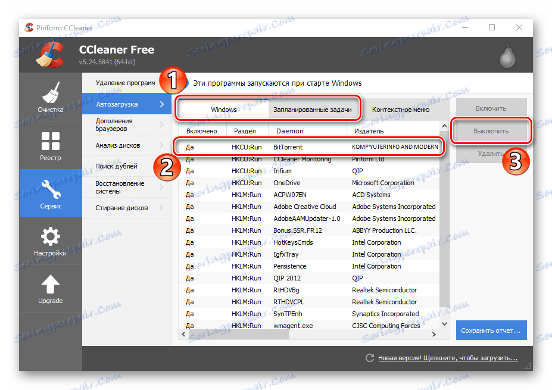Viewport: 552px width, 390px height.
Task: Select the HotKeysCmds entry
Action: (x=309, y=242)
